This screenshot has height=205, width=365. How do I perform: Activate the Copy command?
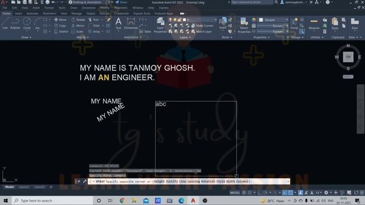point(60,26)
